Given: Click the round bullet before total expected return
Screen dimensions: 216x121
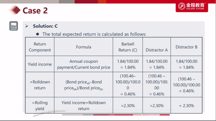Looking at the screenshot, I should [38, 34].
